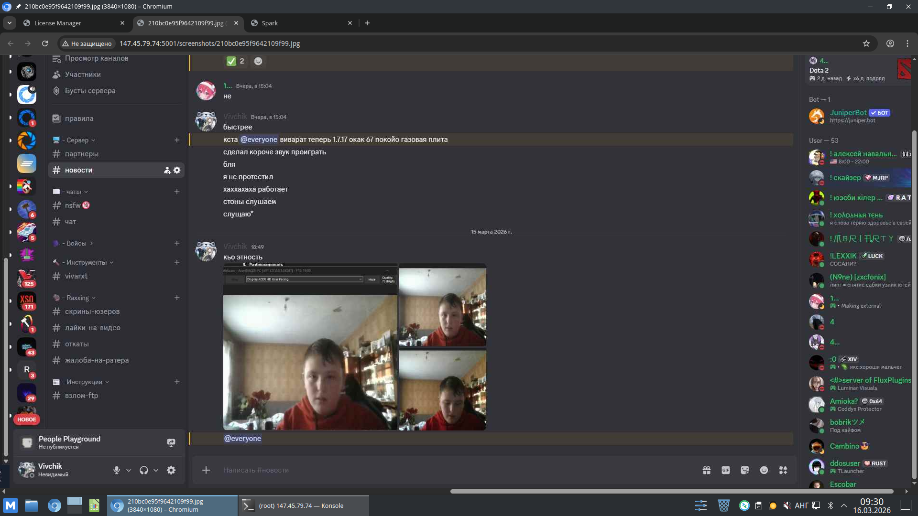Open the GIF picker icon

(725, 470)
